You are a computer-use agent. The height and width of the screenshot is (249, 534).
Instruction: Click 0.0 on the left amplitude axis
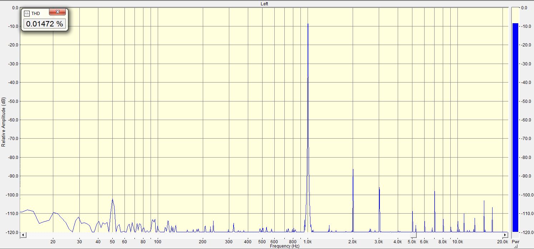(x=15, y=8)
